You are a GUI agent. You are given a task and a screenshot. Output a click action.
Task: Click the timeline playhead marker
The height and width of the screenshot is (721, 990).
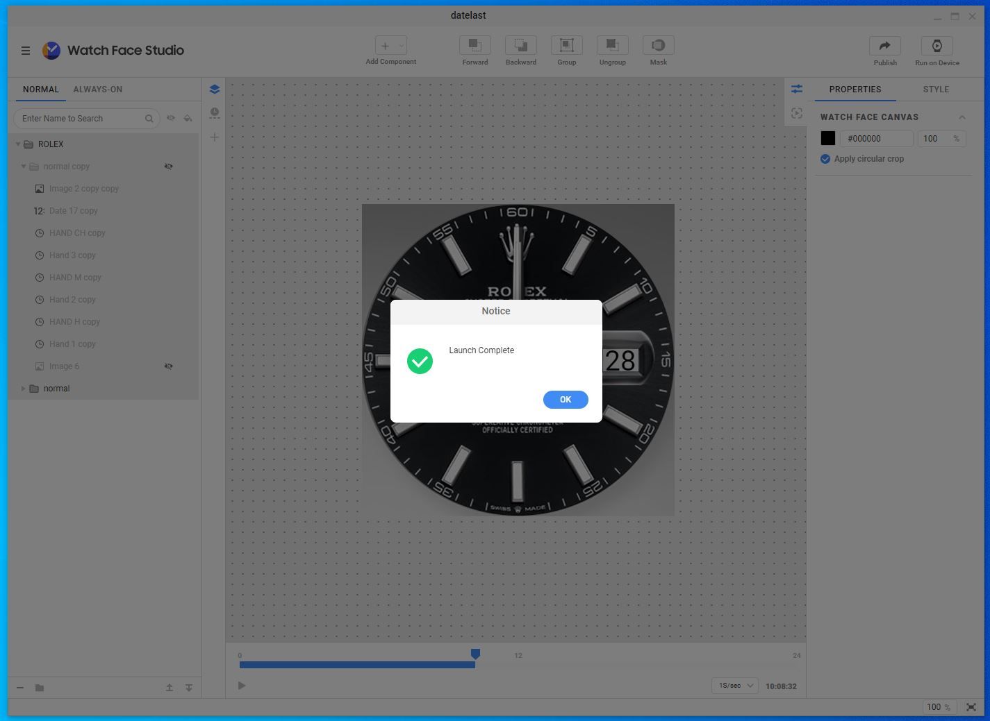click(475, 654)
